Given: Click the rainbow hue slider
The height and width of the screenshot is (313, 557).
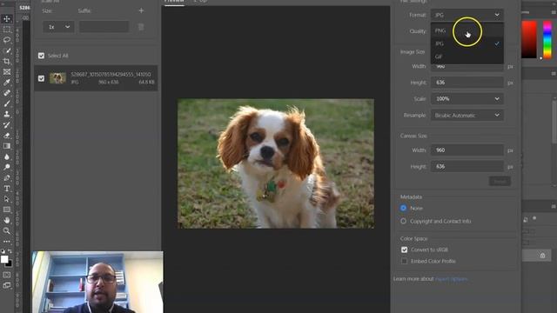Looking at the screenshot, I should 547,39.
